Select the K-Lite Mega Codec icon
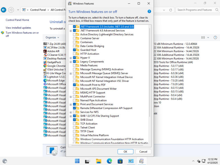The height and width of the screenshot is (165, 220). (x=45, y=73)
